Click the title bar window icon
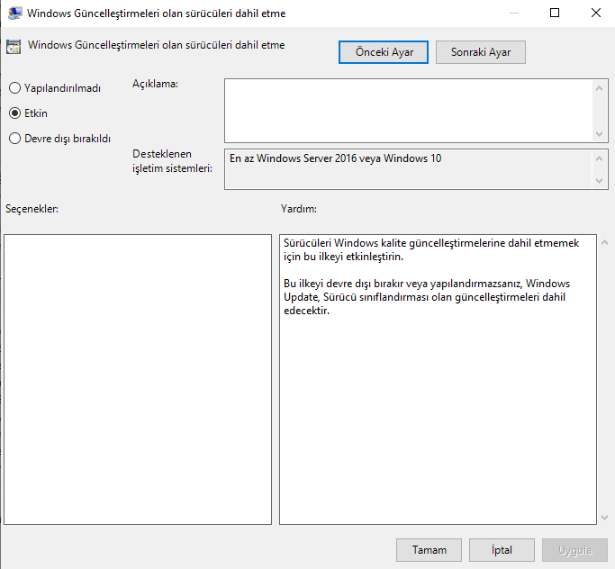Screen dimensions: 615x569 pos(15,13)
